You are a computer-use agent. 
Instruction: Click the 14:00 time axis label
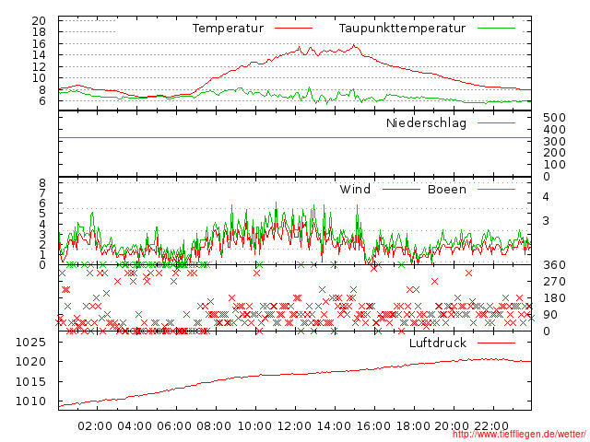coord(334,426)
